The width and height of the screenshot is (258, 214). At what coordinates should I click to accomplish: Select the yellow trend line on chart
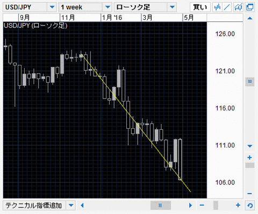(x=135, y=123)
